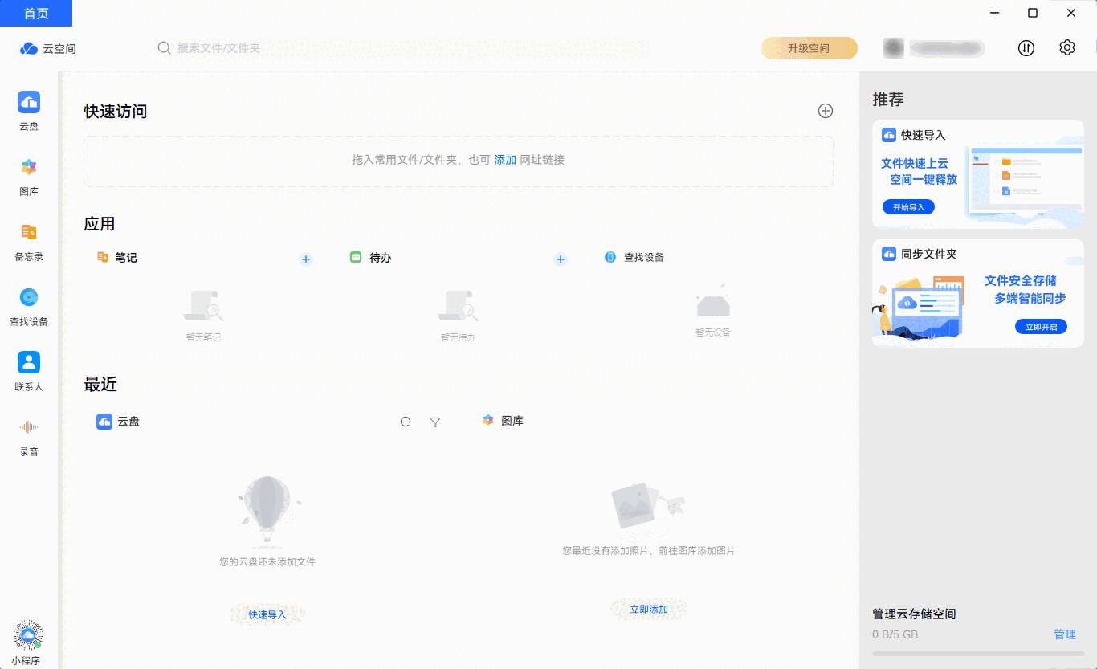This screenshot has width=1097, height=669.
Task: Open the settings gear
Action: point(1066,47)
